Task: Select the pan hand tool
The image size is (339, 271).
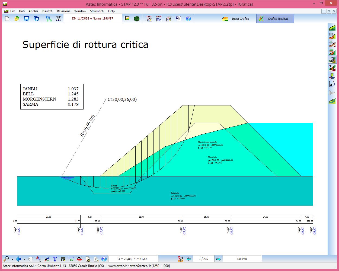Action: click(31, 259)
